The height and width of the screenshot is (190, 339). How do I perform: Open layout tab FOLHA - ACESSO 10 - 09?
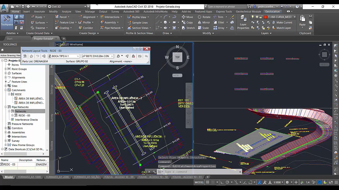pyautogui.click(x=119, y=177)
